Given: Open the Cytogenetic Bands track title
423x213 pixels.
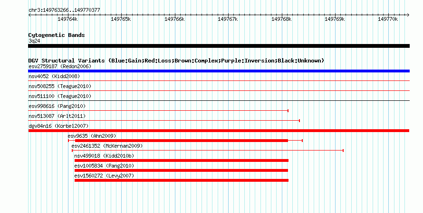Looking at the screenshot, I should (57, 35).
